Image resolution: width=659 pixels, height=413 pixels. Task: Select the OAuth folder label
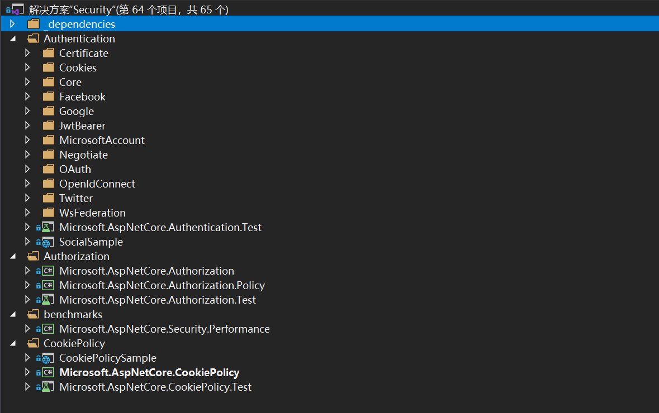[x=75, y=169]
